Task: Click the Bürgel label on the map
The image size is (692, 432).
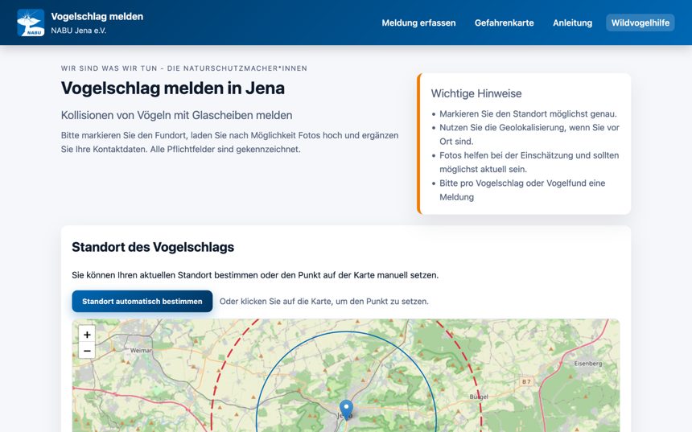Action: tap(479, 397)
